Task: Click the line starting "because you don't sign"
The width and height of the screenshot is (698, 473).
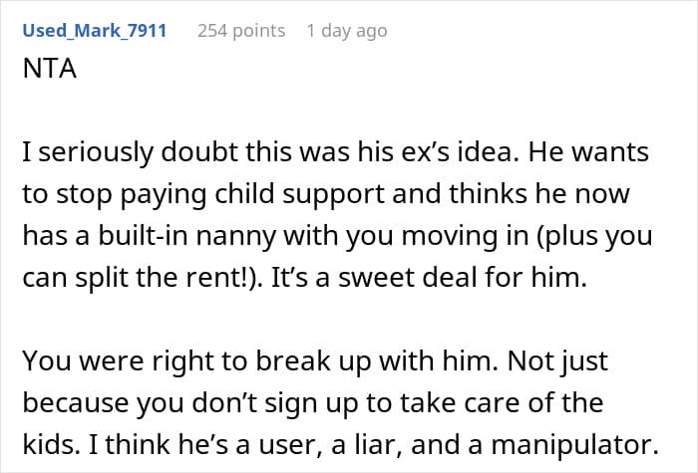Action: 313,402
